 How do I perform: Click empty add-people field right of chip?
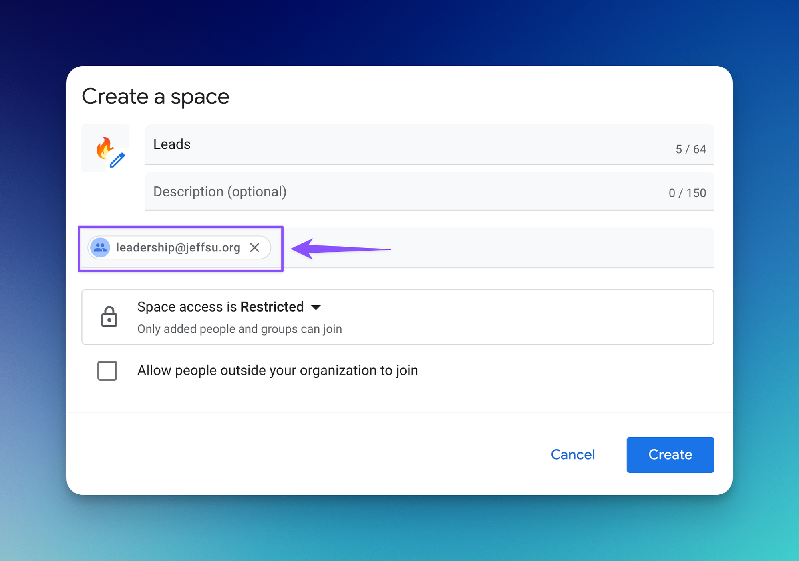click(519, 248)
